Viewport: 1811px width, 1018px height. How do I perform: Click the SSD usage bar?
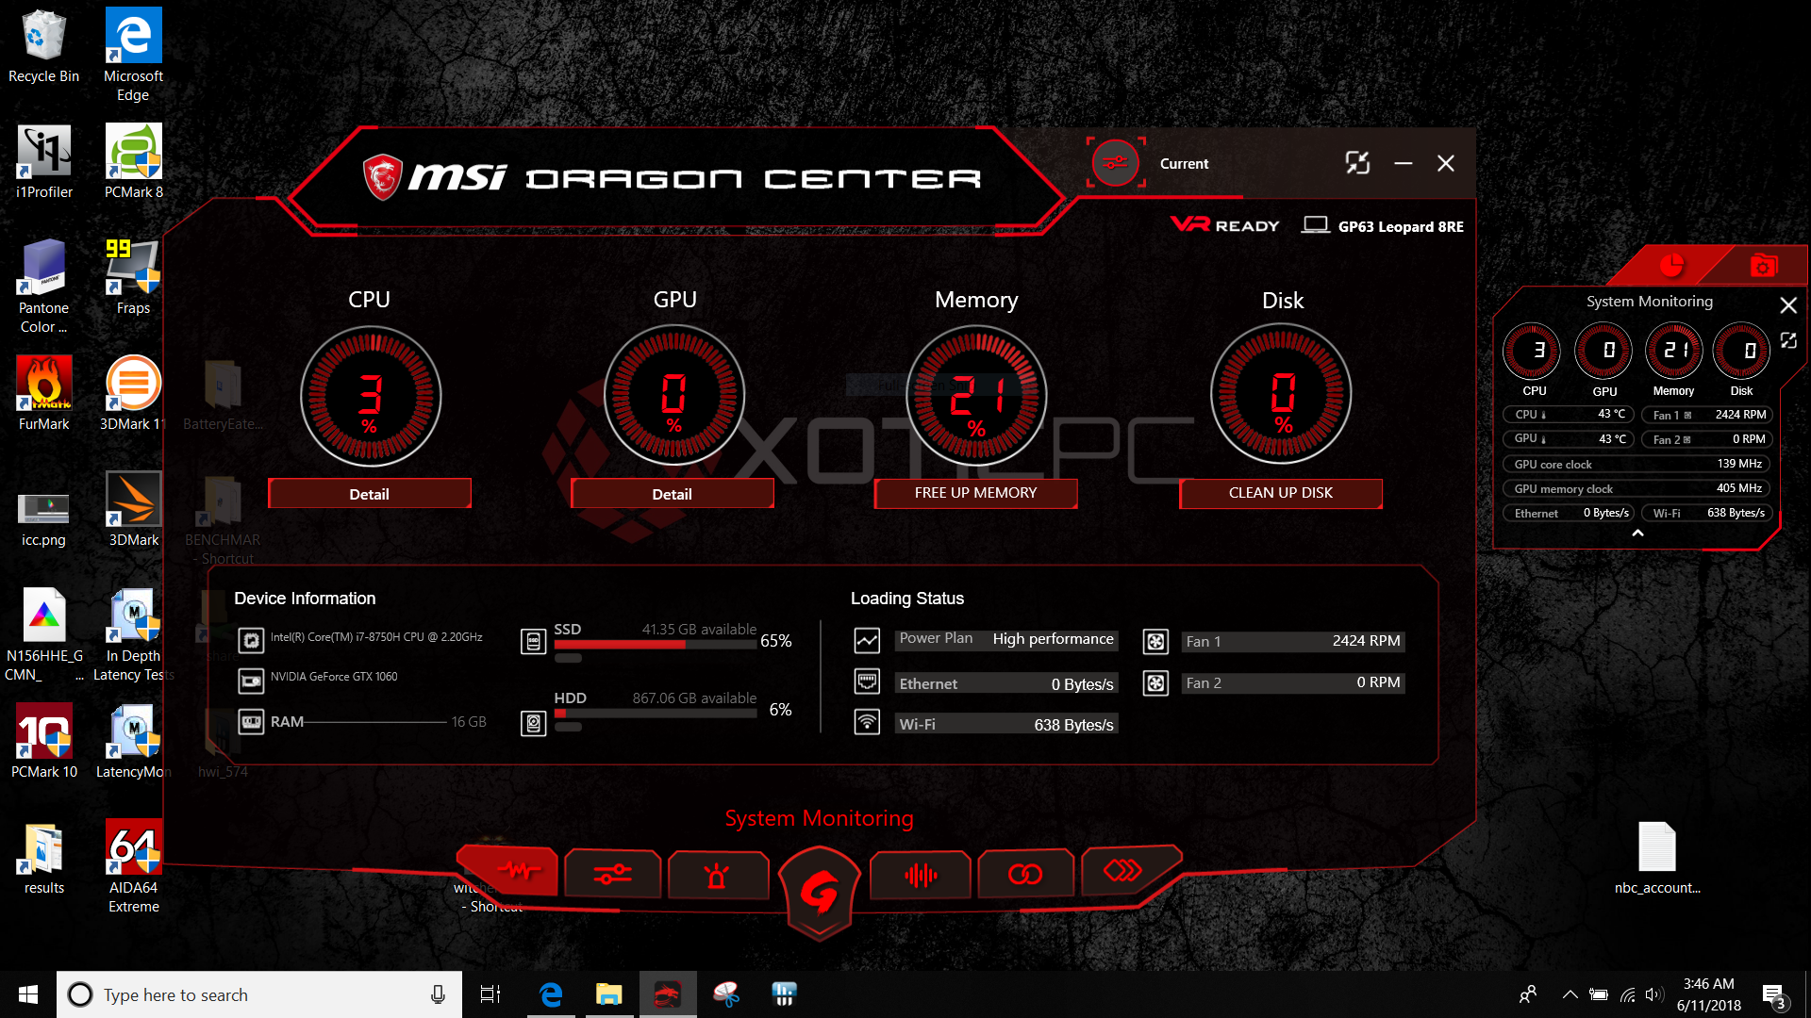coord(656,645)
